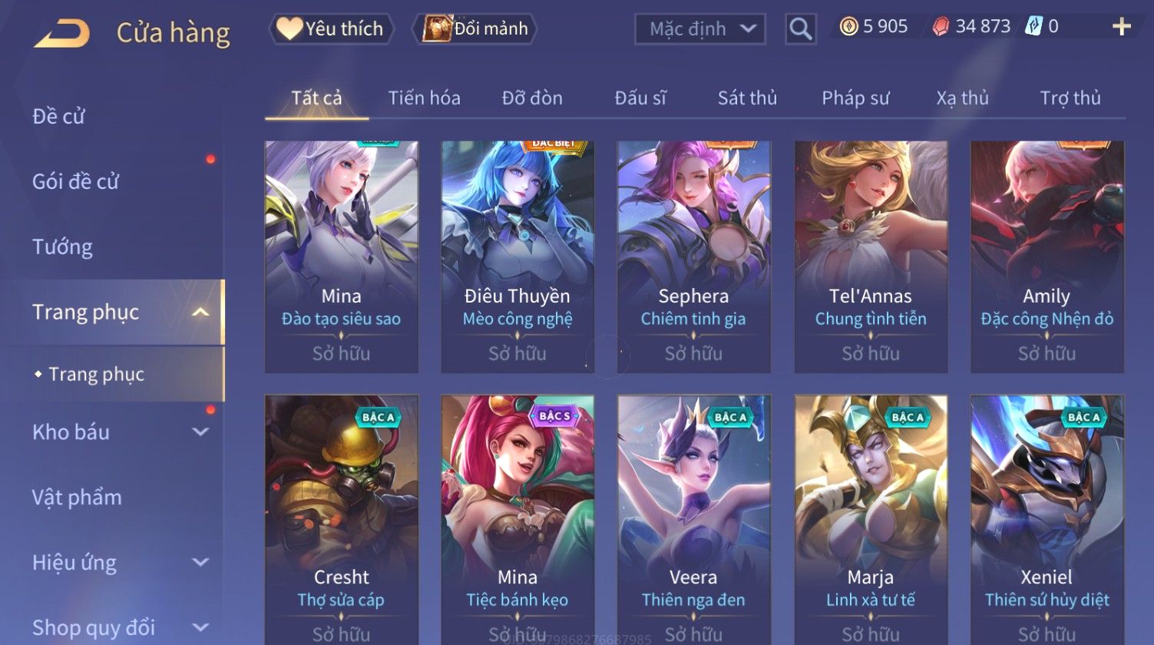The image size is (1154, 645).
Task: Click the golden back arrow icon
Action: click(x=61, y=33)
